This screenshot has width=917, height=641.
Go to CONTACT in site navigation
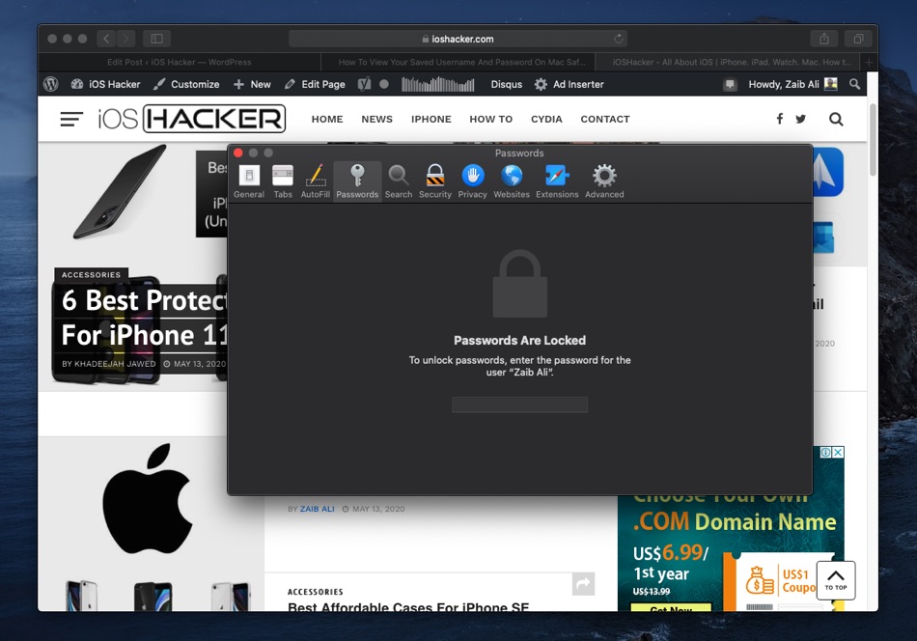point(604,120)
